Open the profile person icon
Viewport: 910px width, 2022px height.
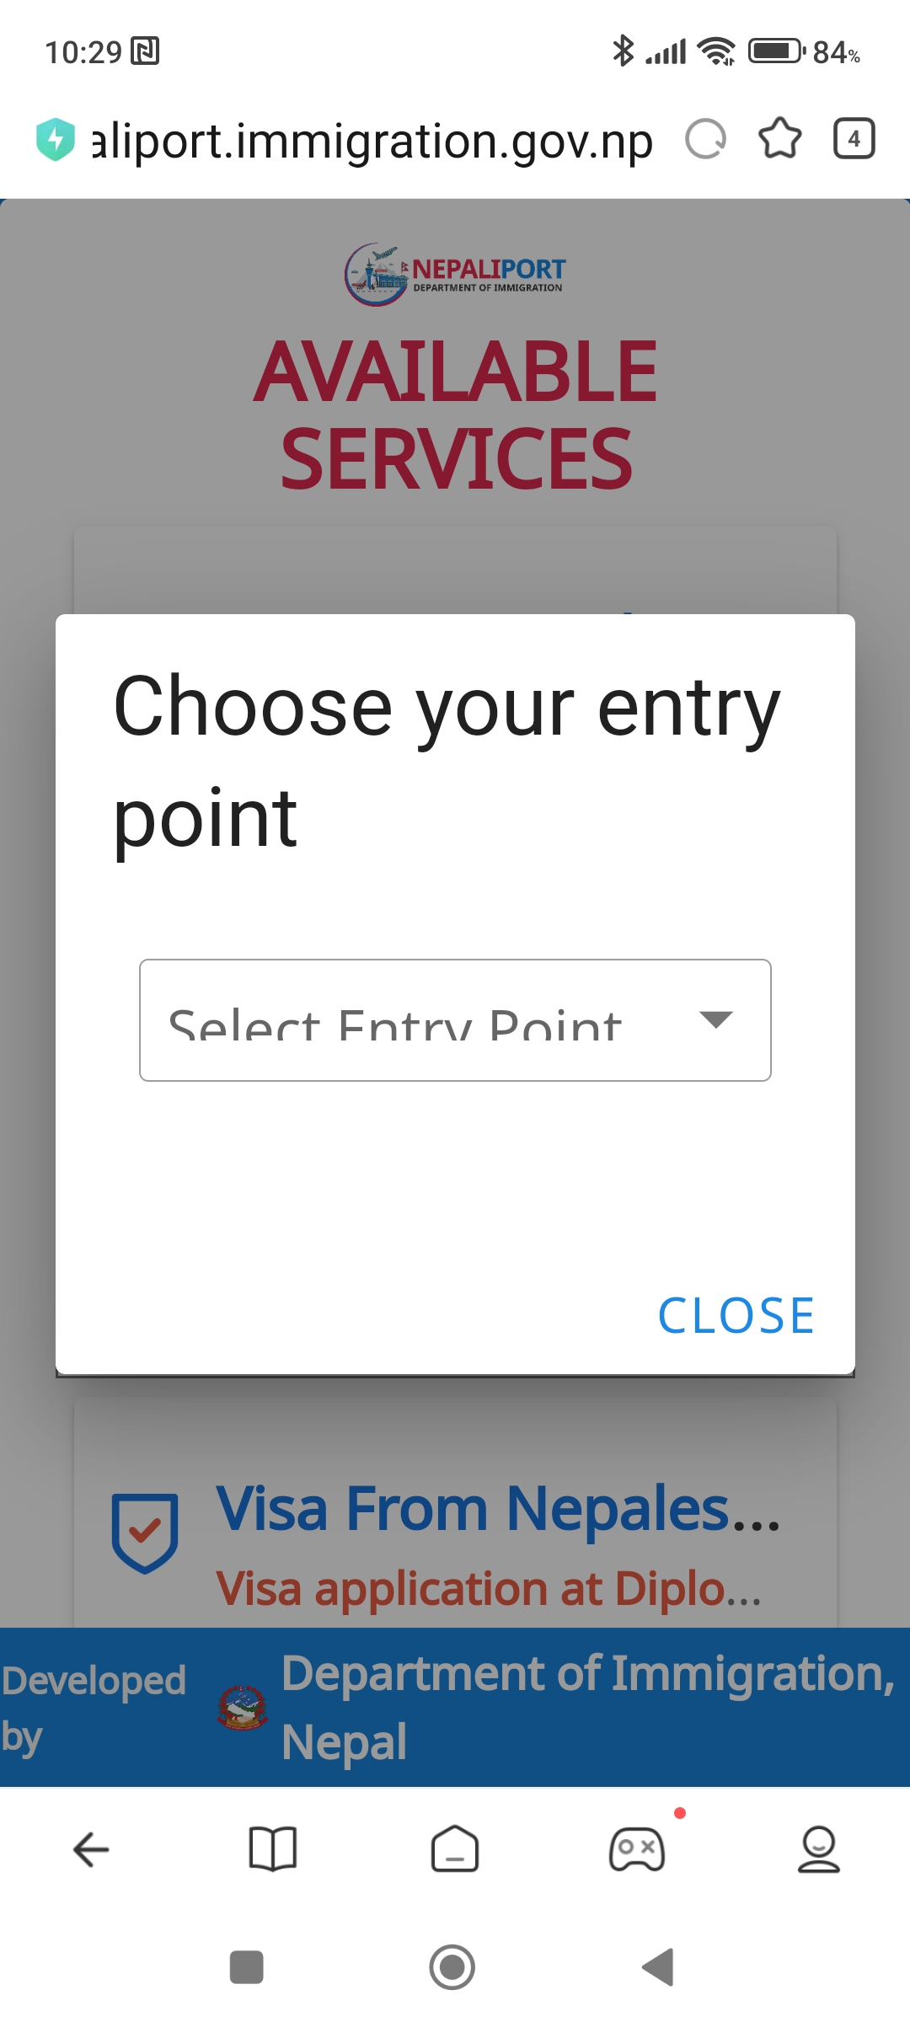point(819,1849)
